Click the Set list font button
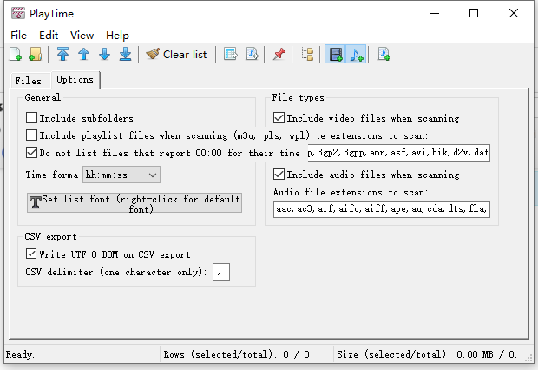This screenshot has height=370, width=538. [x=134, y=202]
